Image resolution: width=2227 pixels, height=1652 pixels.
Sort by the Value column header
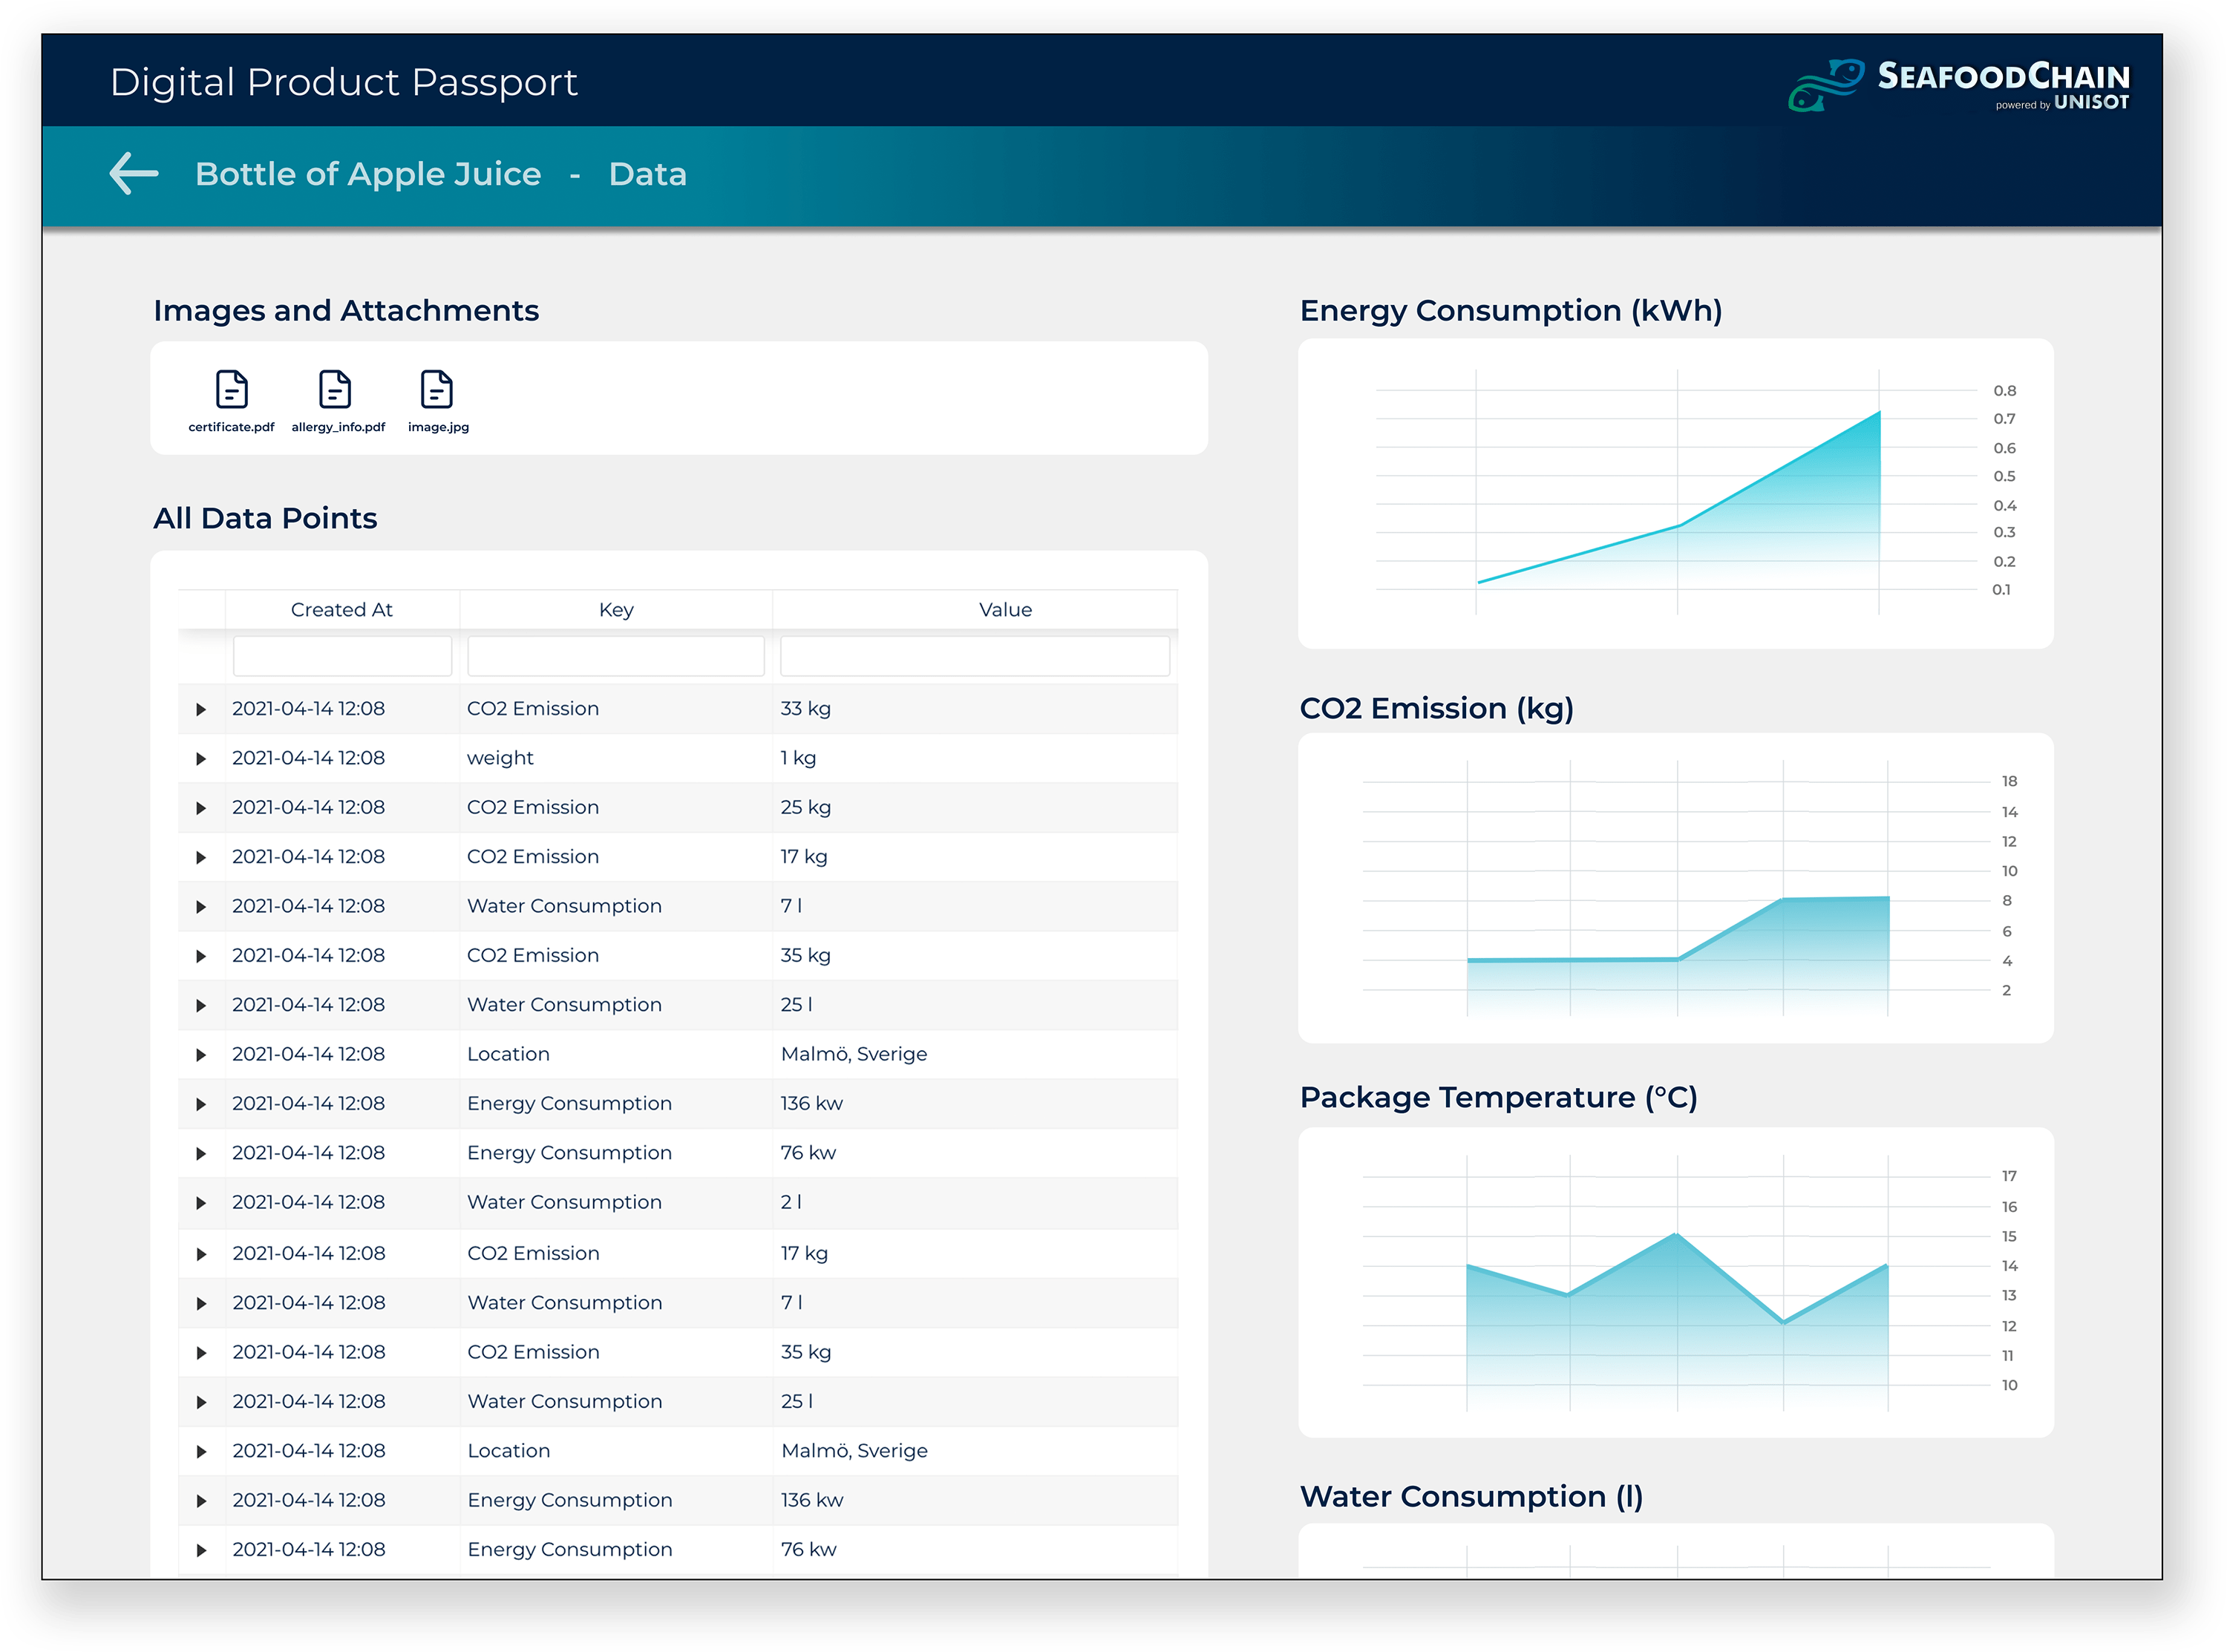point(1005,609)
